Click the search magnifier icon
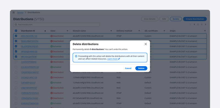 tap(16, 25)
